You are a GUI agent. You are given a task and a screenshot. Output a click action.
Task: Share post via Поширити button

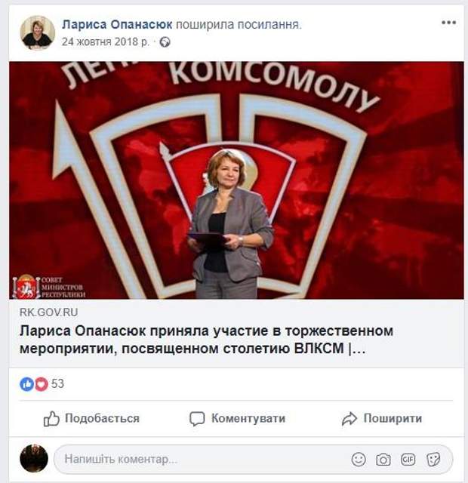pyautogui.click(x=382, y=418)
